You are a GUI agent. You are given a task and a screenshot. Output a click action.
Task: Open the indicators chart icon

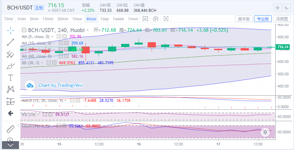point(145,19)
